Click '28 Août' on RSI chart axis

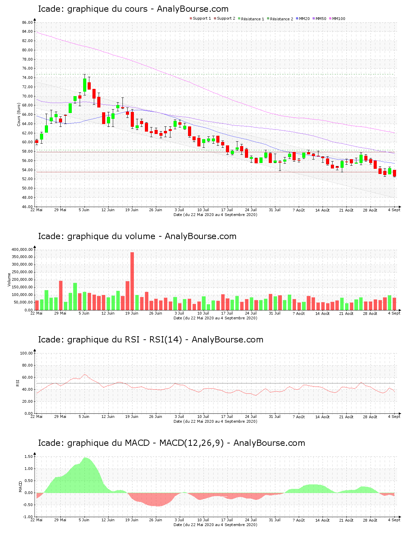point(370,417)
